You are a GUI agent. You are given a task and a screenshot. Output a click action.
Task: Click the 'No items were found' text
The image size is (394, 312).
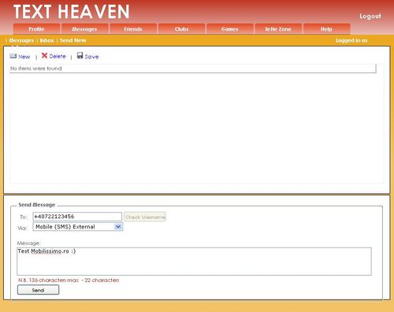pyautogui.click(x=36, y=69)
